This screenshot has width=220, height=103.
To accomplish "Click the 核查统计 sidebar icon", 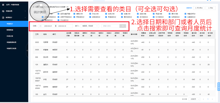I will (3, 17).
